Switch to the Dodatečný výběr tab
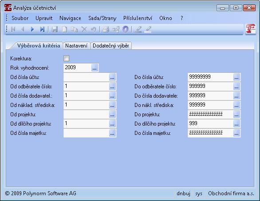The height and width of the screenshot is (201, 260). (111, 46)
